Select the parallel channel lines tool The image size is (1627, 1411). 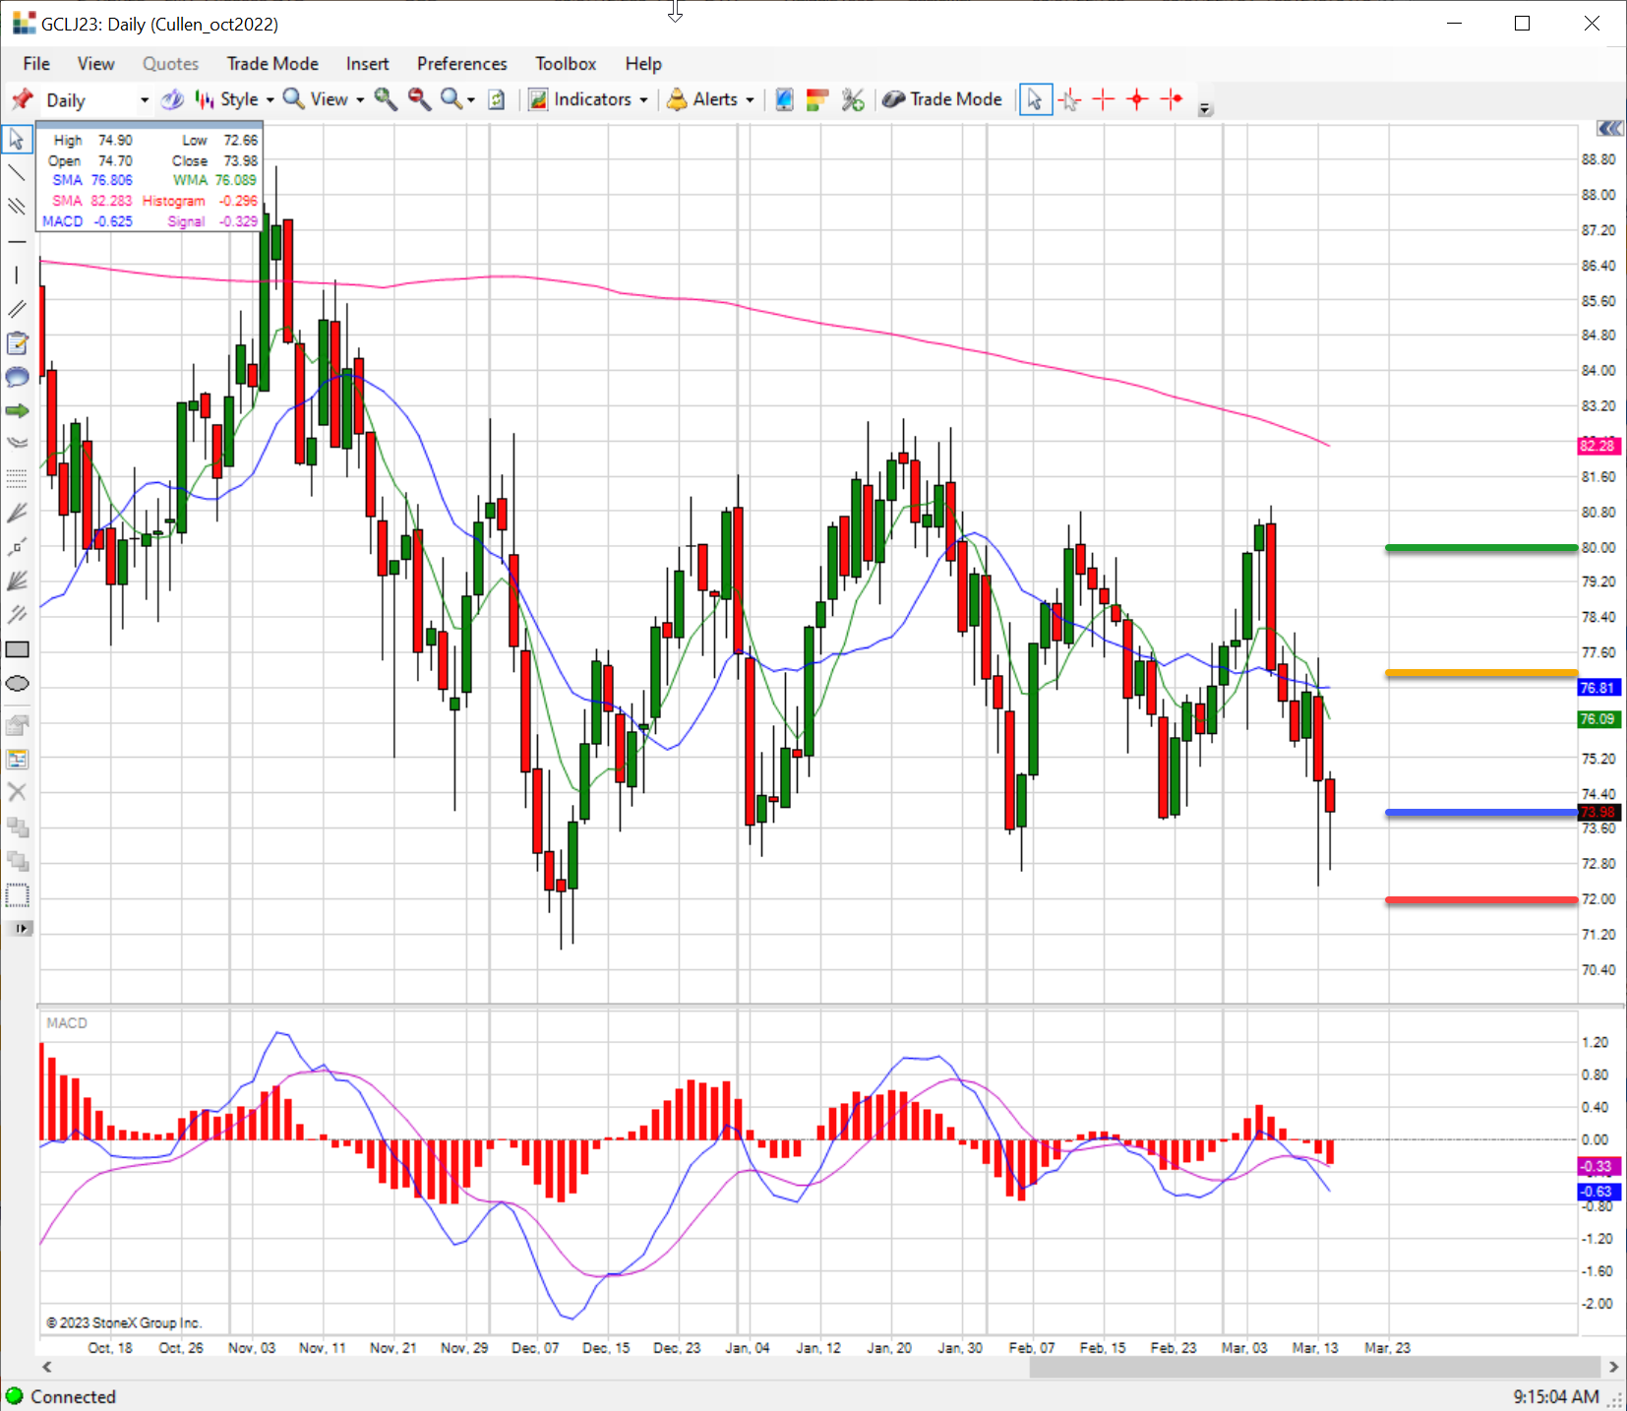coord(17,207)
